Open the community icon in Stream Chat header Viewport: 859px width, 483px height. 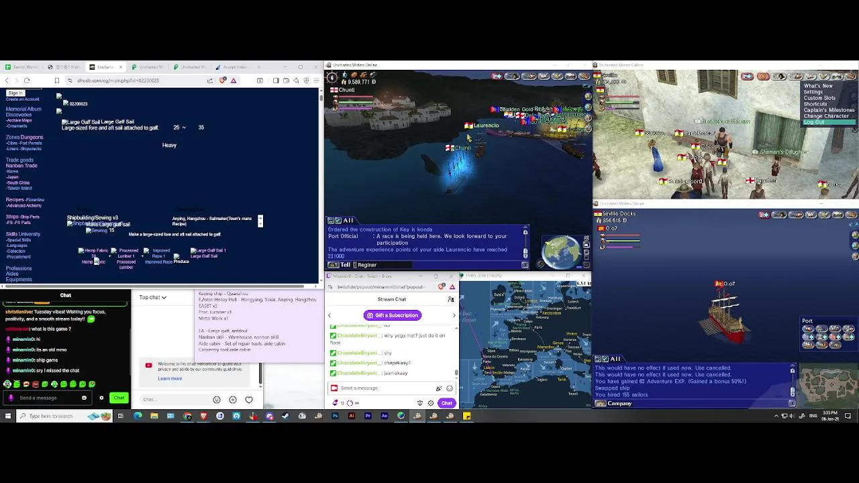point(451,299)
